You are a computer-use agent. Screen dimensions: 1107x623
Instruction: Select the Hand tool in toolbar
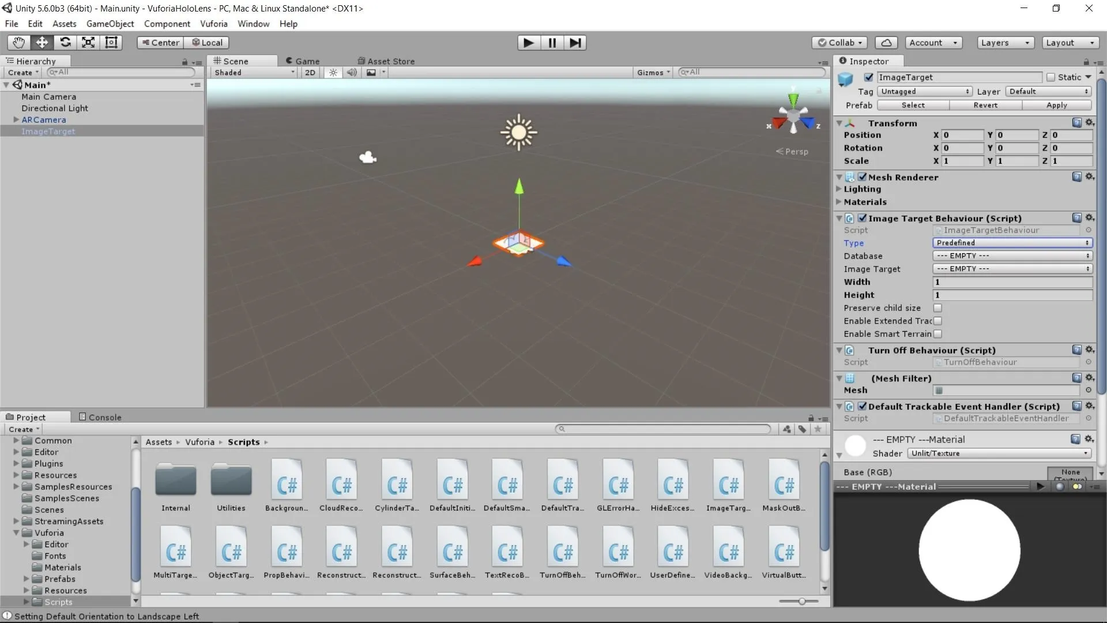tap(18, 43)
